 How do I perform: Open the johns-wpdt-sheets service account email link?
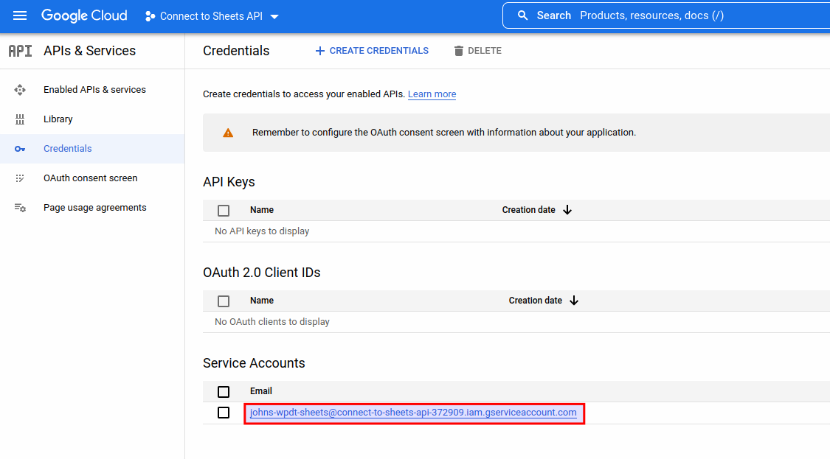point(413,413)
